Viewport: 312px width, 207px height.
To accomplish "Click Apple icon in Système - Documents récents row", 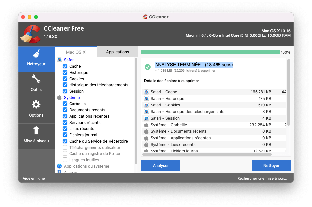I will [x=146, y=131].
